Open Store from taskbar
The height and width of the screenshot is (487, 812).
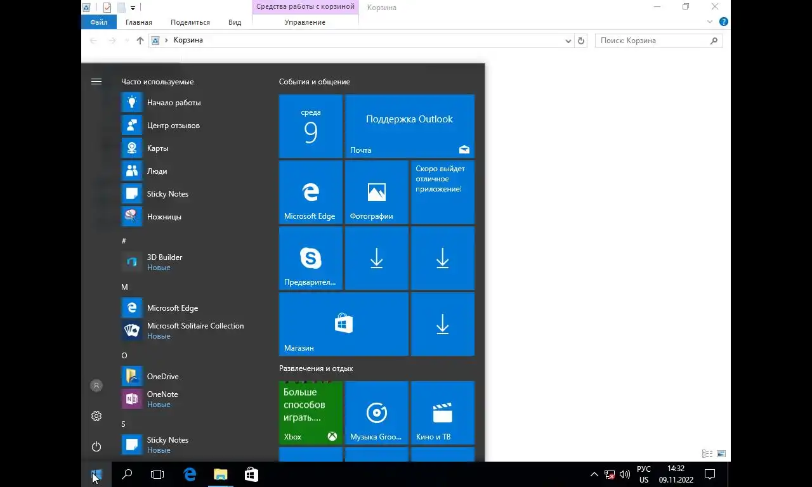(x=251, y=474)
